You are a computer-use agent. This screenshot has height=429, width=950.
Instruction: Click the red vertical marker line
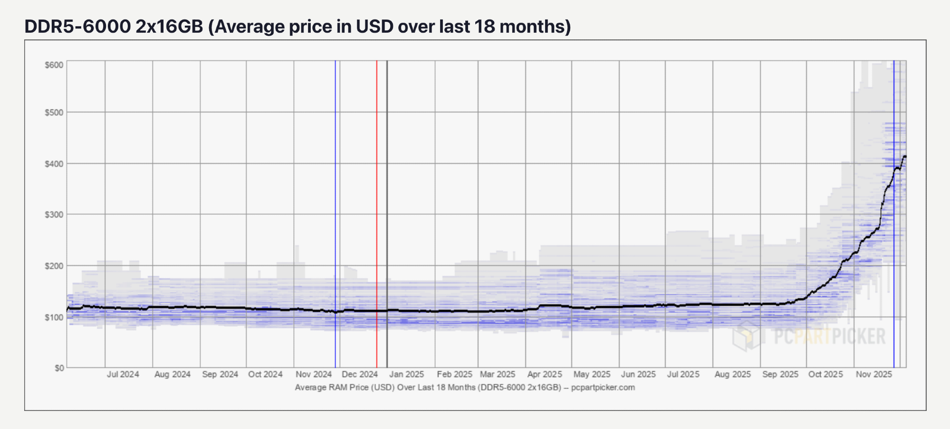[377, 214]
